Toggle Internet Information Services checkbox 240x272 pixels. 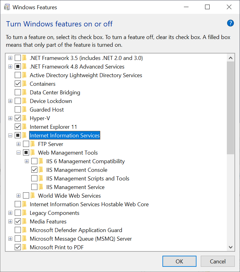coord(18,136)
